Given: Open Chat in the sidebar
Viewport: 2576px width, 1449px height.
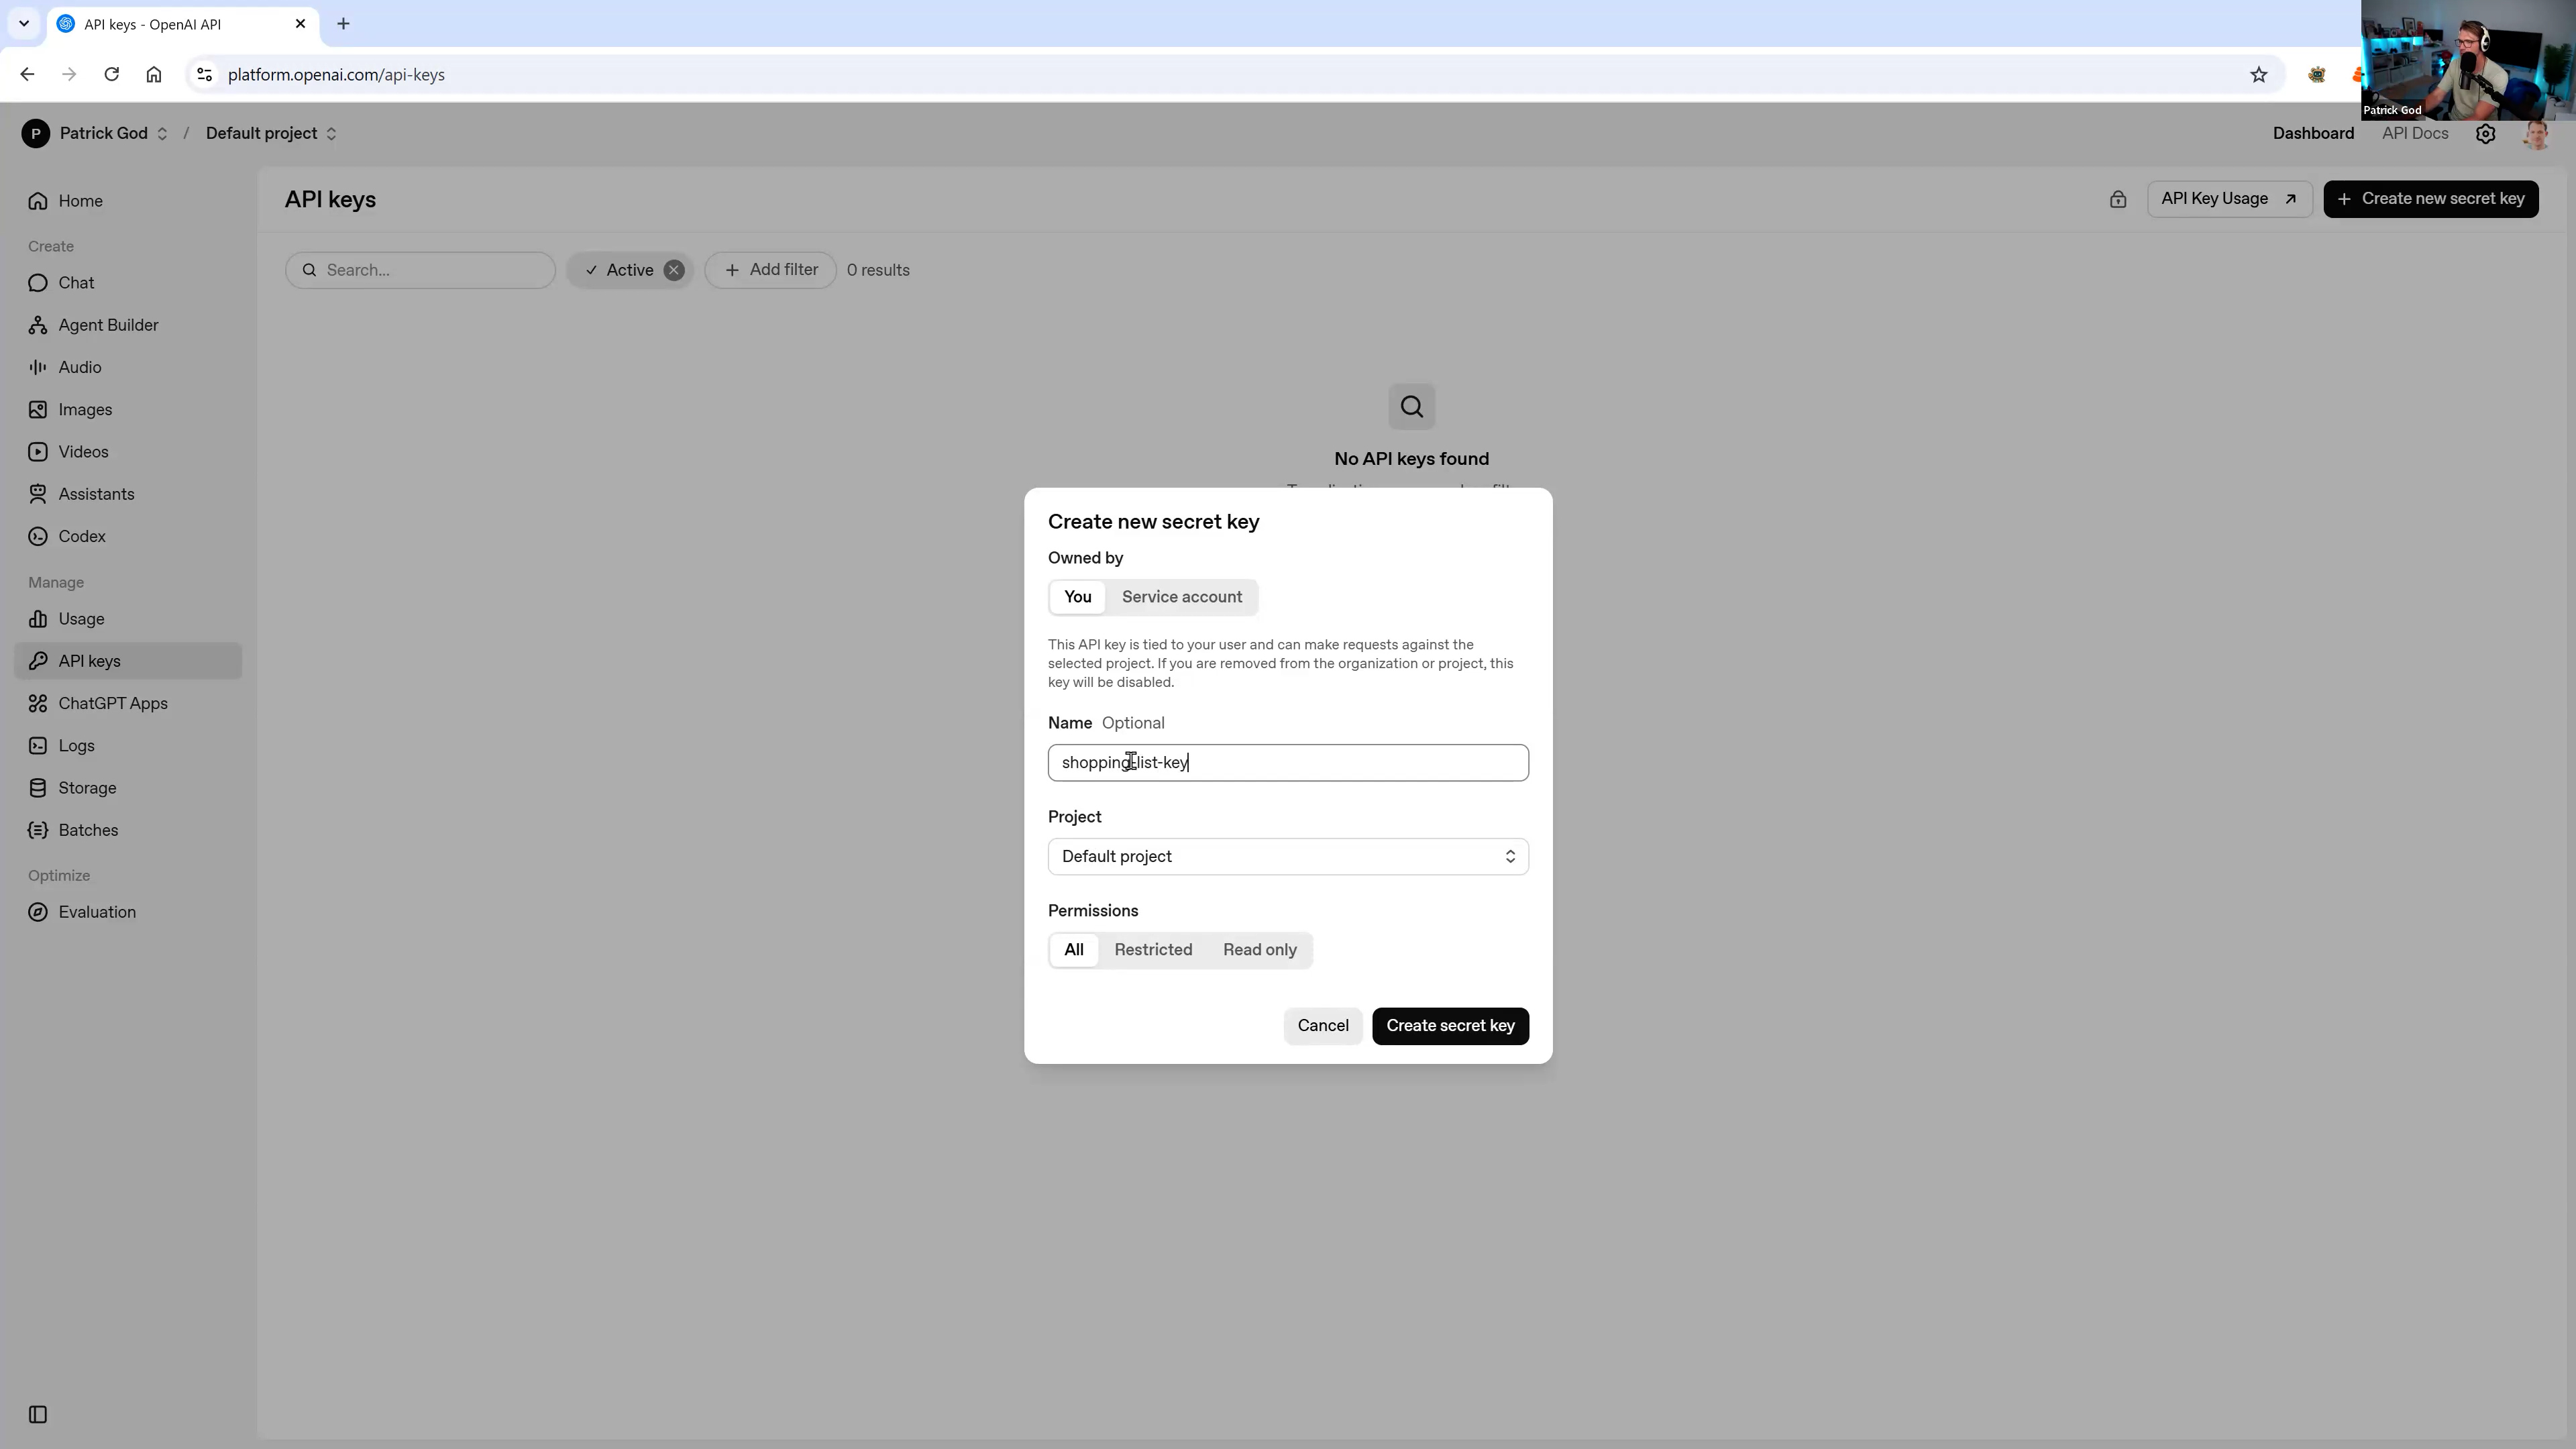Looking at the screenshot, I should tap(128, 283).
